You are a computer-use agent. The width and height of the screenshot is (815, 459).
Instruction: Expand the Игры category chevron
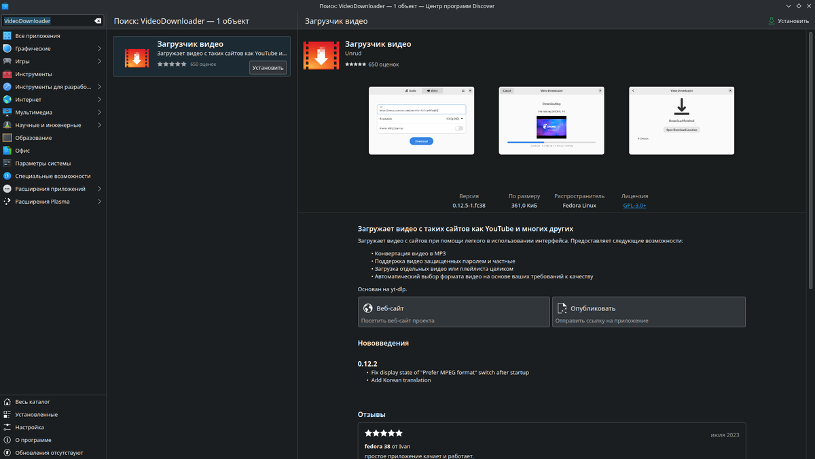[99, 61]
